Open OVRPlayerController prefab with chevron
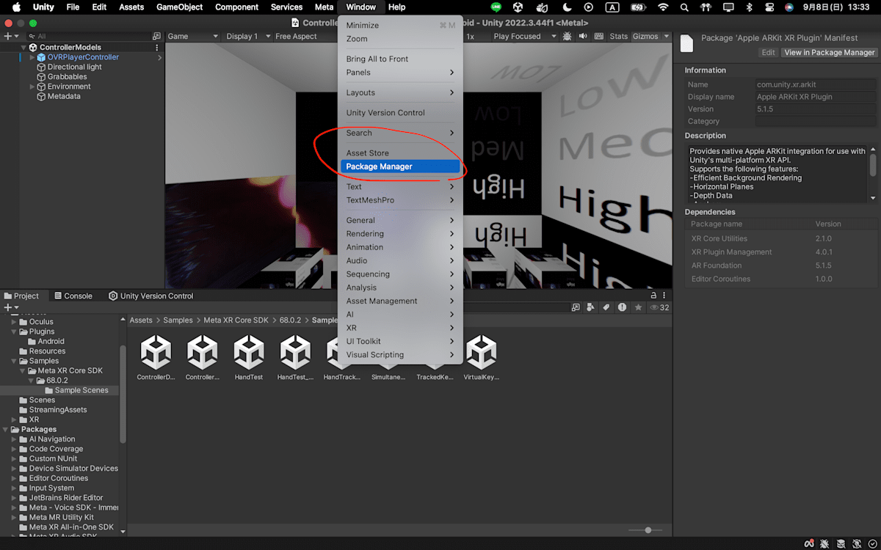Screen dimensions: 881x550 click(160, 57)
